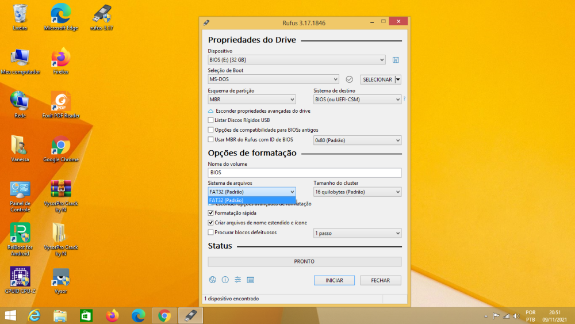Screen dimensions: 575x324
Task: Click the INICIAR button
Action: (334, 280)
